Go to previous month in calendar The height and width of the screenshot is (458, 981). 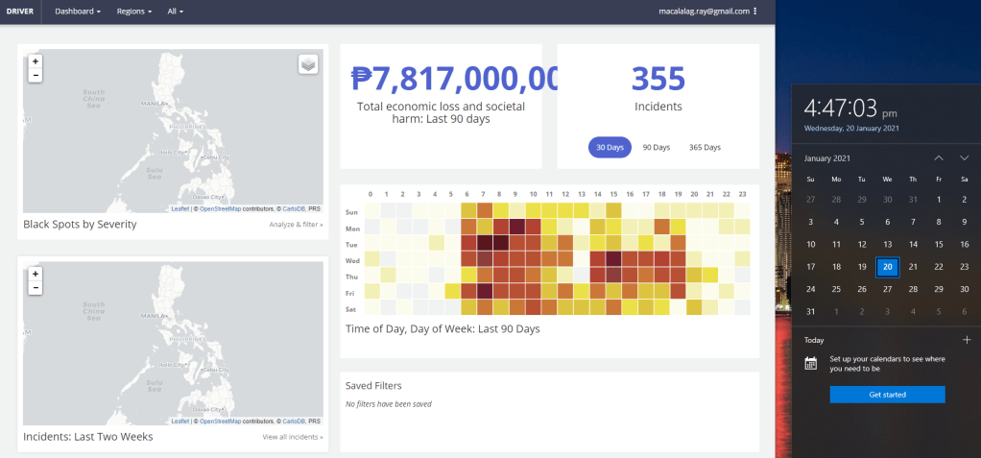[x=939, y=157]
